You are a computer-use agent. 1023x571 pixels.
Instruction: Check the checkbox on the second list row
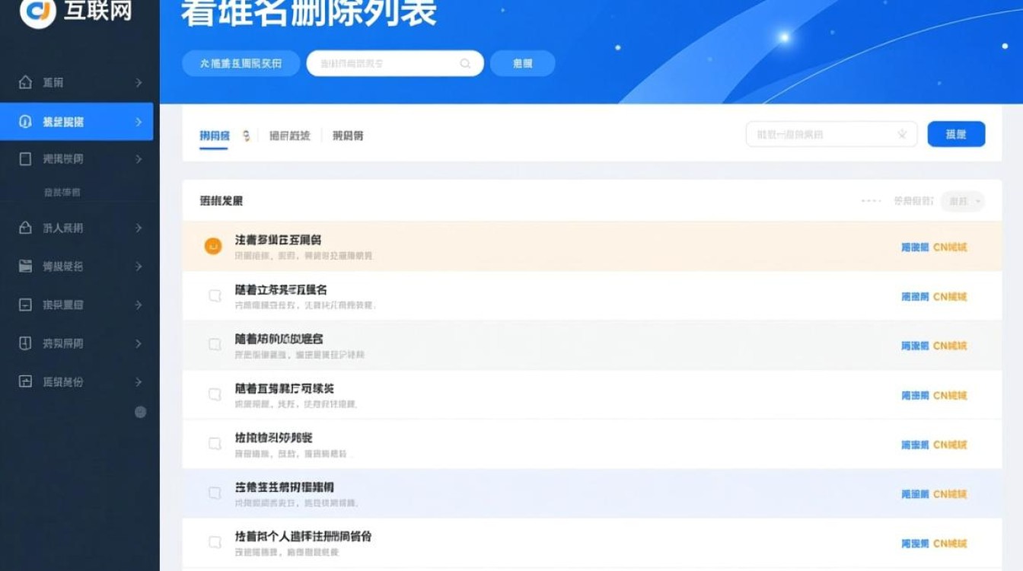(x=213, y=295)
